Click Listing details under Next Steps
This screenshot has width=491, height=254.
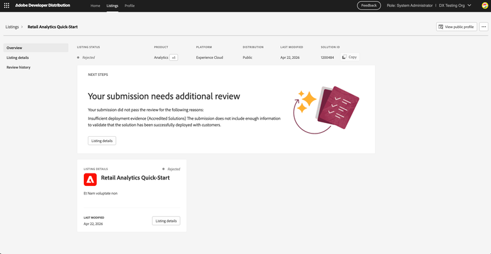(101, 141)
